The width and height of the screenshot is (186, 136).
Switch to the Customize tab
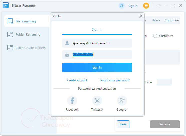(172, 20)
